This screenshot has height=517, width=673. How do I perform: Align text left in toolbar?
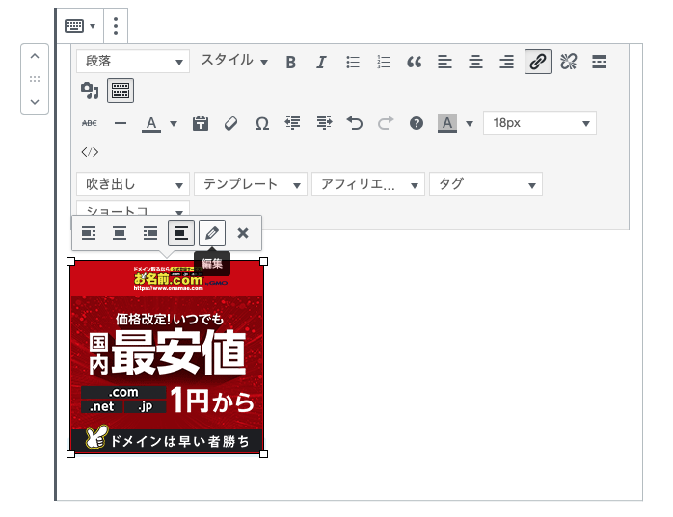pos(444,63)
